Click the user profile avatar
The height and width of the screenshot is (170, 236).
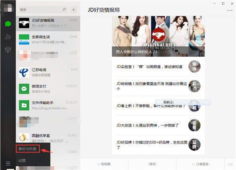[8, 8]
